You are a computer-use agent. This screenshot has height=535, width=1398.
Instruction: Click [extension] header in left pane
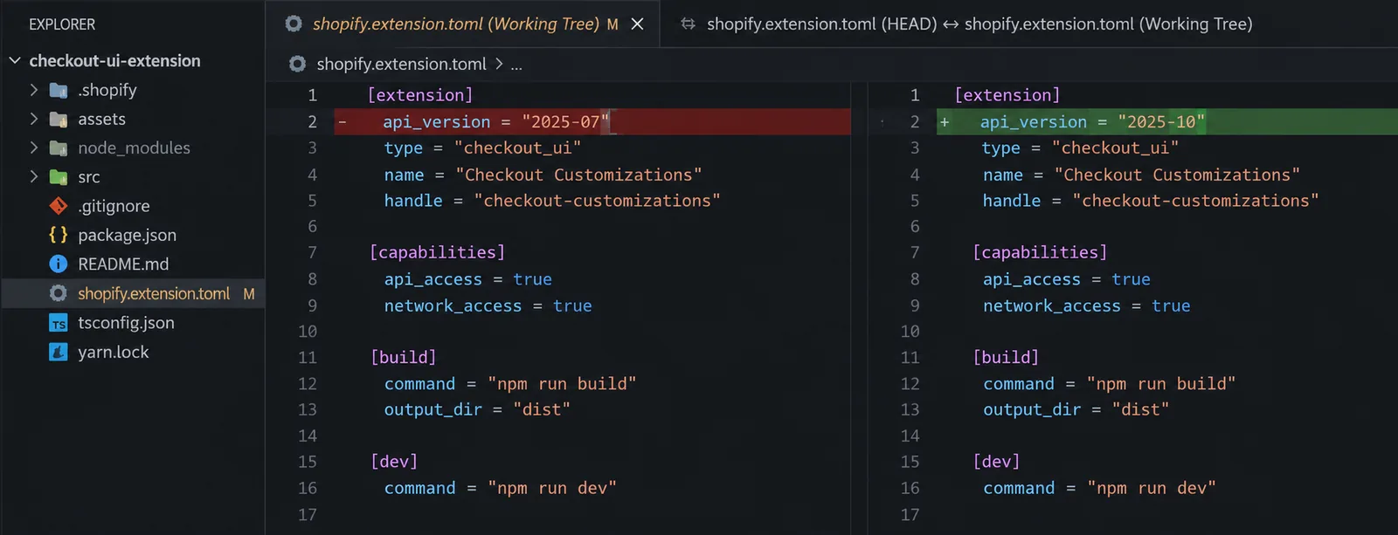point(420,95)
